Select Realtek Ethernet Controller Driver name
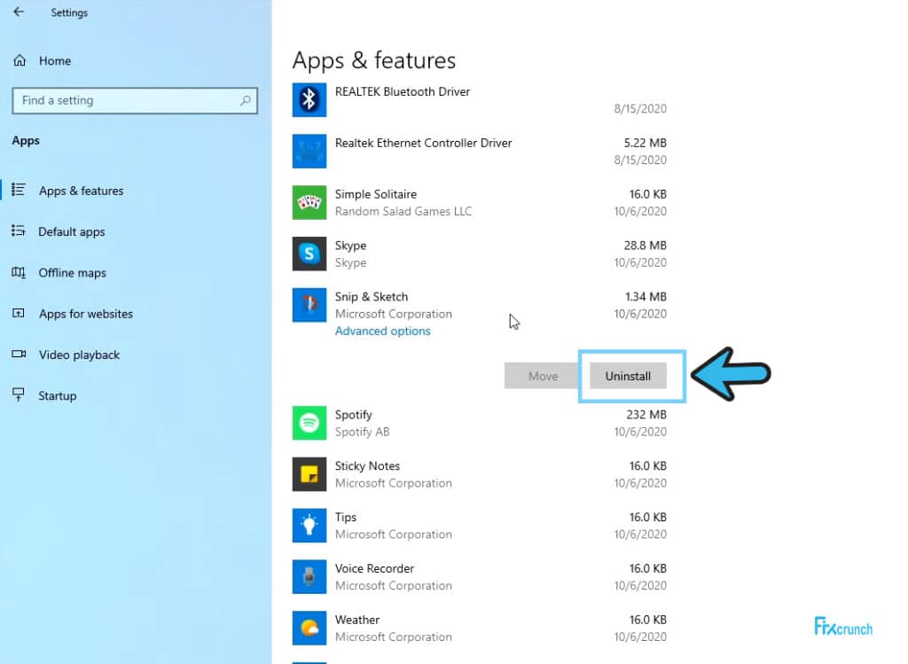 click(423, 143)
